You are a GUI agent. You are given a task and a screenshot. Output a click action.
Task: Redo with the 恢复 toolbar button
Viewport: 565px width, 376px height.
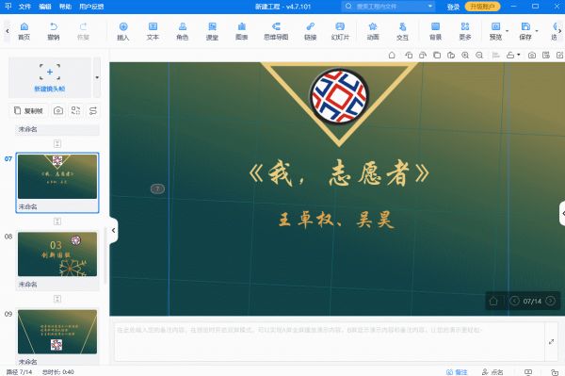[83, 31]
